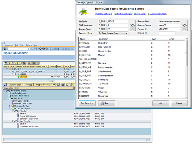Select the D_MATERIAL row in field list
The height and width of the screenshot is (144, 192).
point(132,55)
